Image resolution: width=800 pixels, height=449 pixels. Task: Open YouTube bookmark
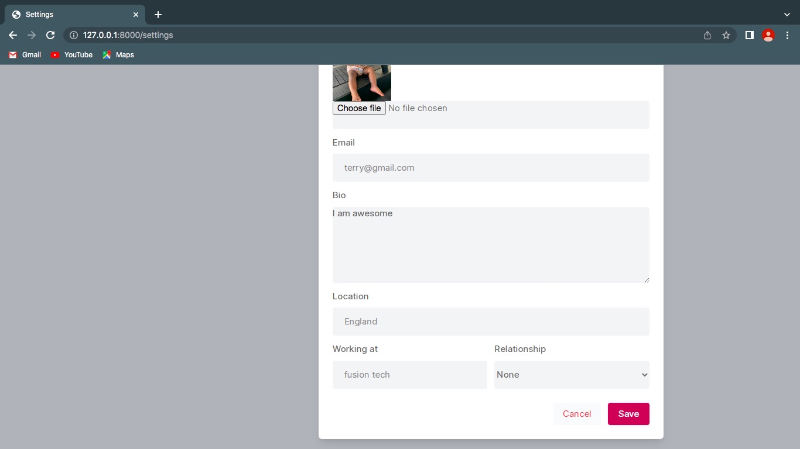(x=71, y=55)
